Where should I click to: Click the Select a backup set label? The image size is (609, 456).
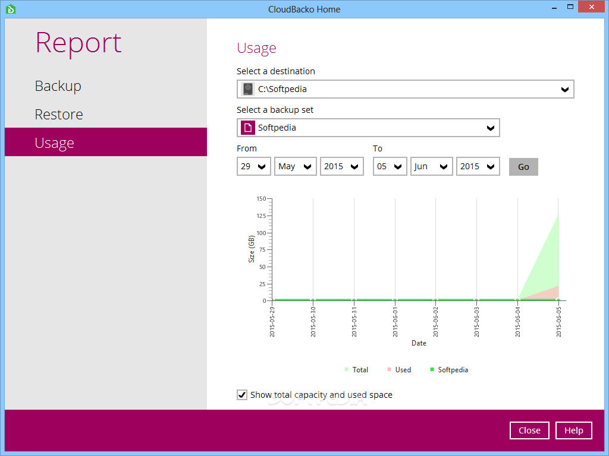click(x=275, y=110)
